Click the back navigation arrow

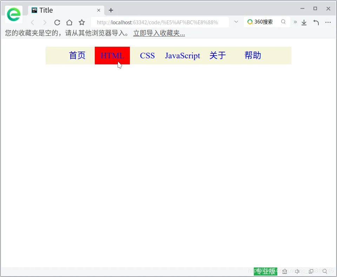point(32,22)
